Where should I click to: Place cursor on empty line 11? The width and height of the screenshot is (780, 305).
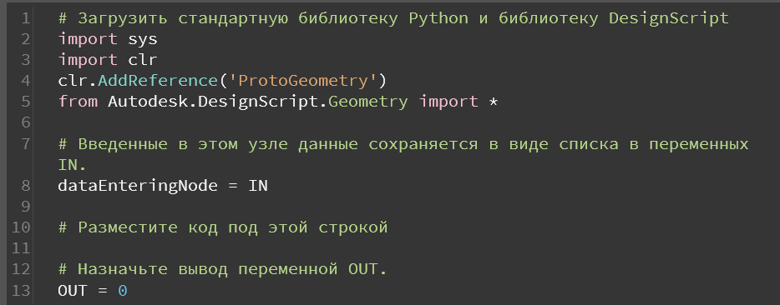[398, 248]
